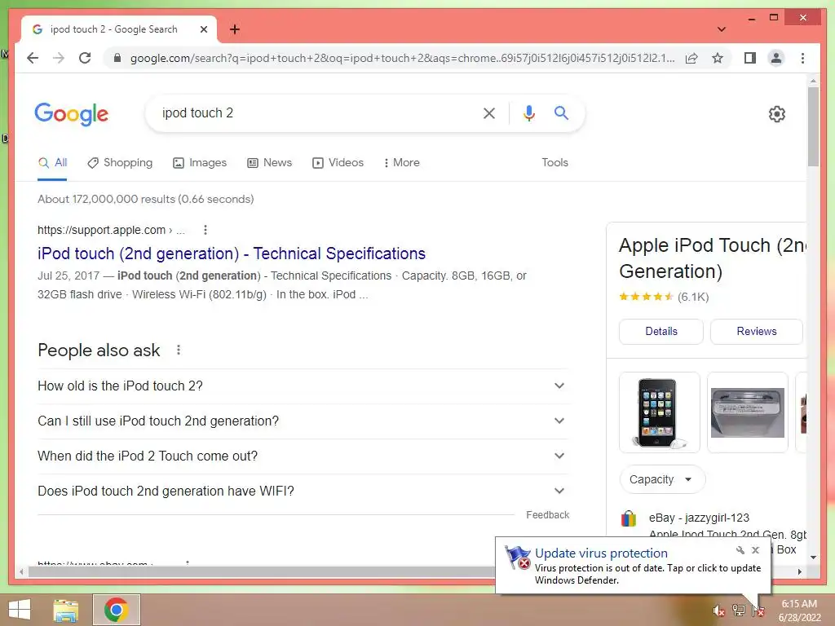The image size is (835, 626).
Task: Switch to Videos results tab
Action: pos(338,163)
